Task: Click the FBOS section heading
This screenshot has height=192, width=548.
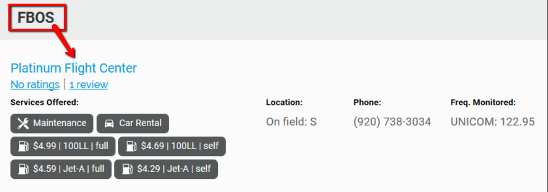Action: (36, 17)
